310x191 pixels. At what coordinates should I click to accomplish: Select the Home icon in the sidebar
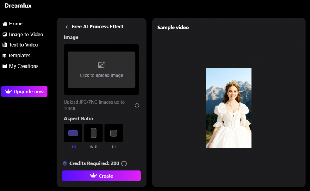[x=4, y=24]
